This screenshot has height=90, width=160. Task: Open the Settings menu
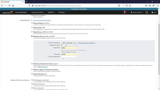(x=62, y=12)
